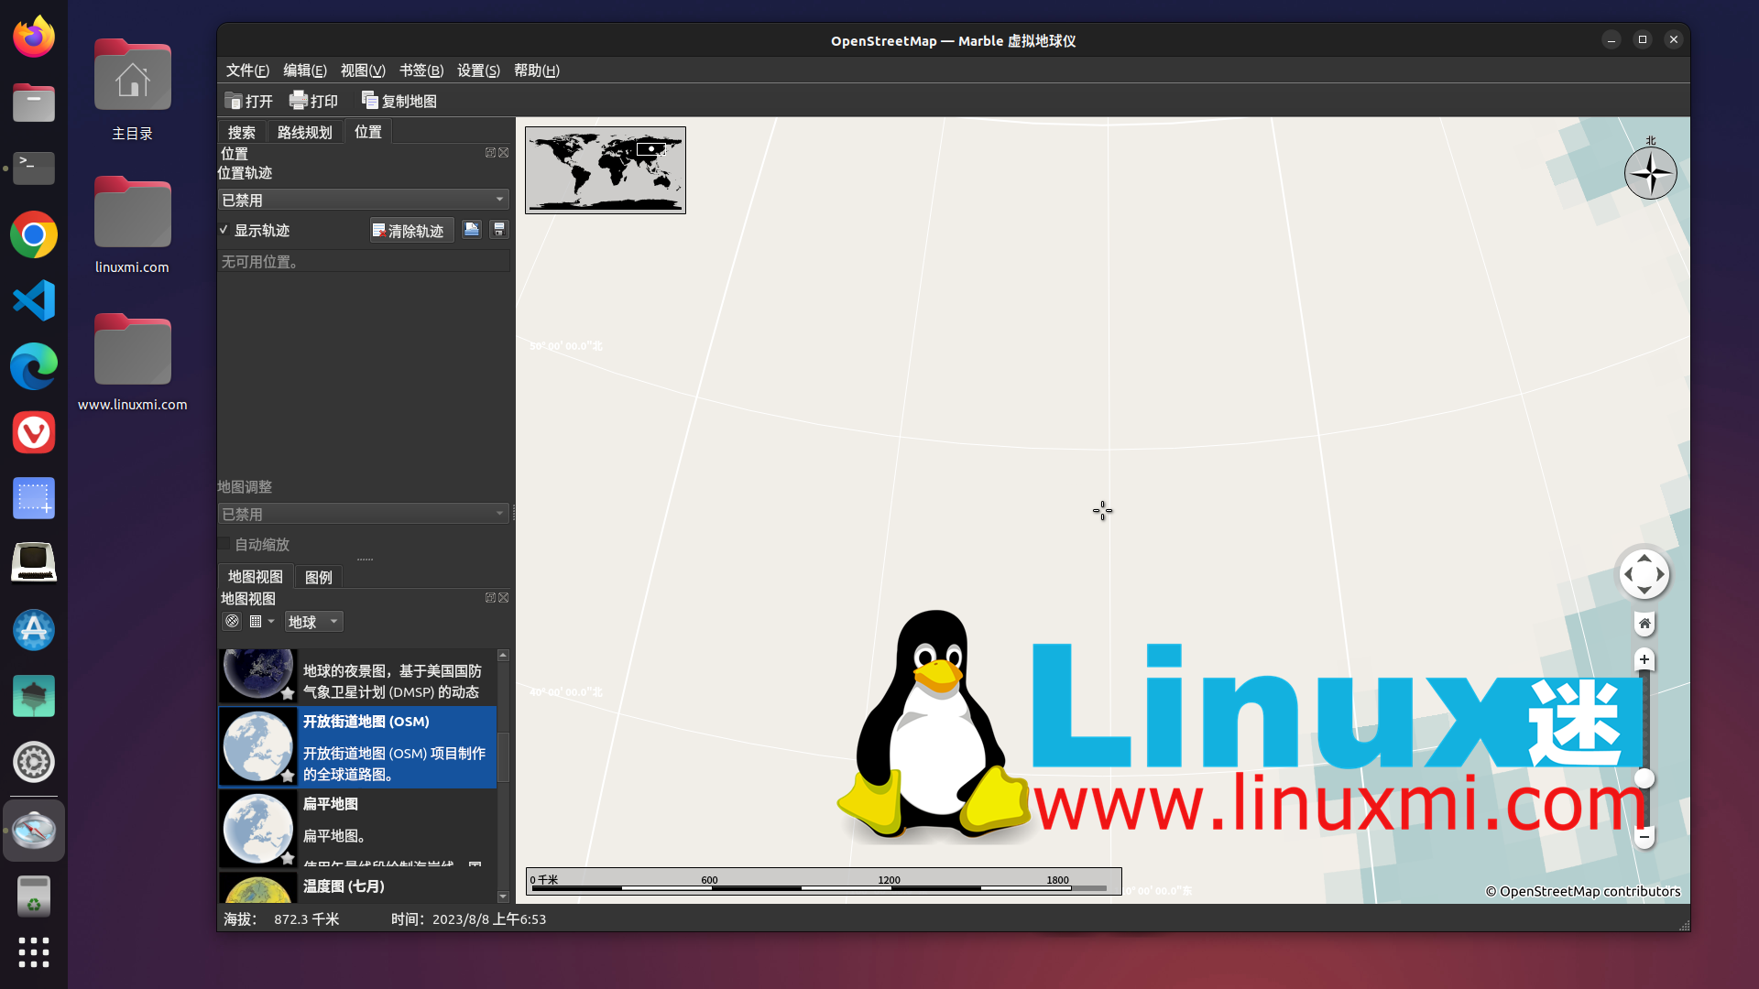1759x989 pixels.
Task: Click the home position button on map
Action: pos(1644,624)
